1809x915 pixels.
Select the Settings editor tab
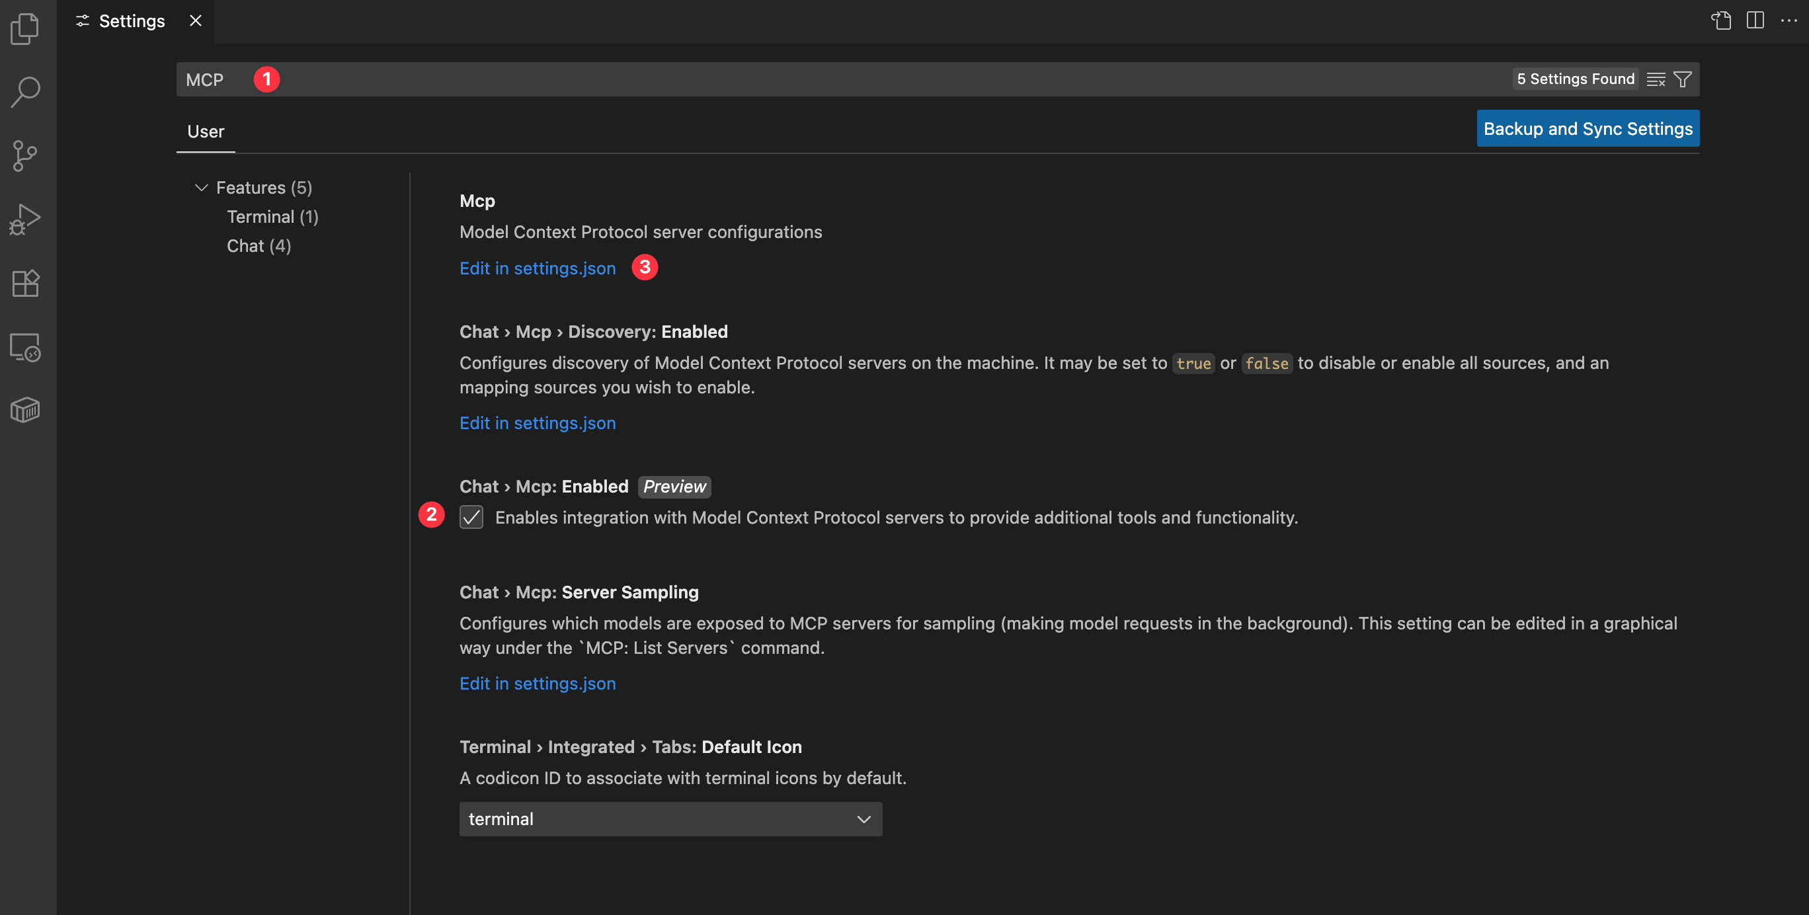point(136,21)
